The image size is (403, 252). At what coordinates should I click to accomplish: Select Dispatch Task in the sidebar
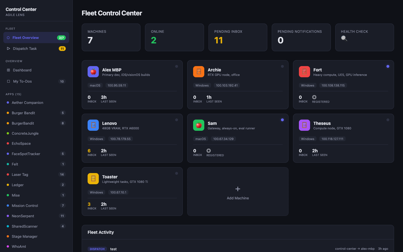pos(25,48)
